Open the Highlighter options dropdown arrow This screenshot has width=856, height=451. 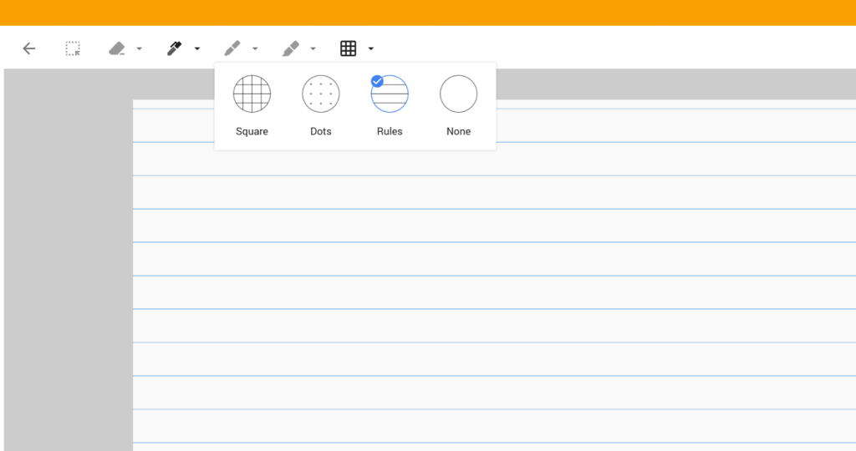(313, 48)
